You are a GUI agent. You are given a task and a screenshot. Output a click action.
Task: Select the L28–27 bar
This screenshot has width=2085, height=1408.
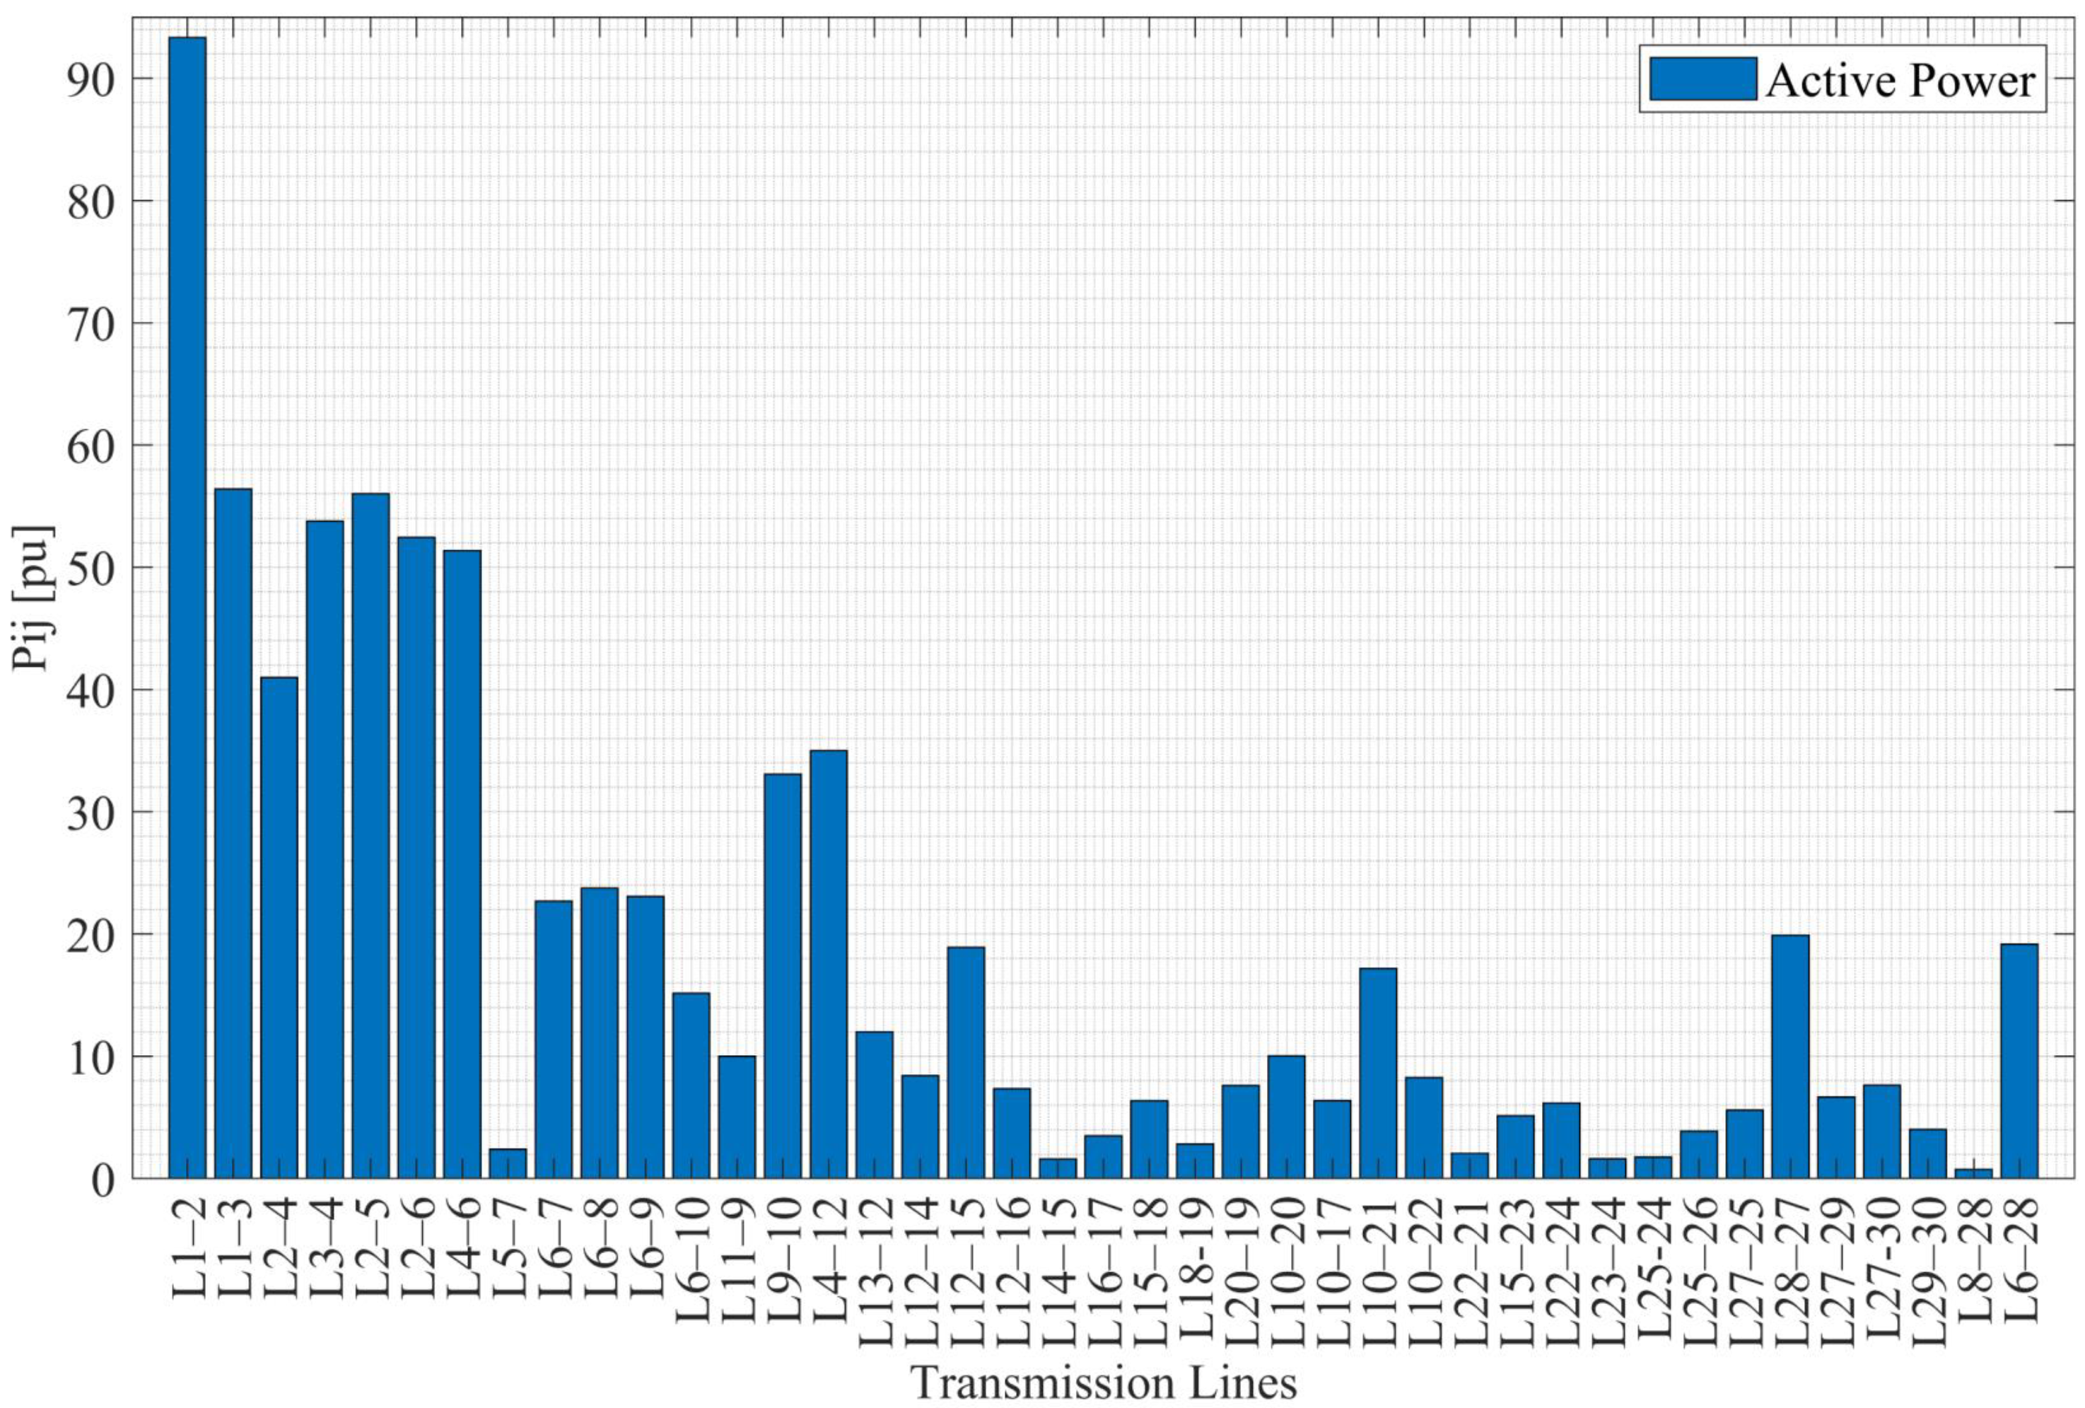1790,1057
